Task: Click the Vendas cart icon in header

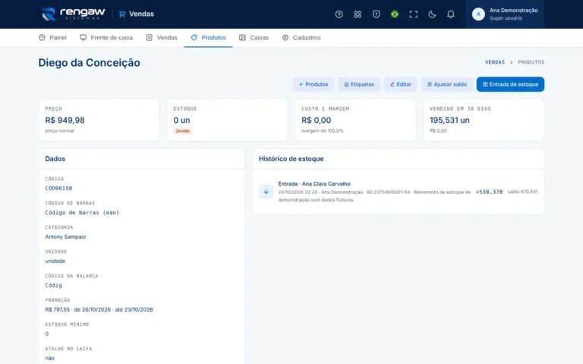Action: (x=122, y=14)
